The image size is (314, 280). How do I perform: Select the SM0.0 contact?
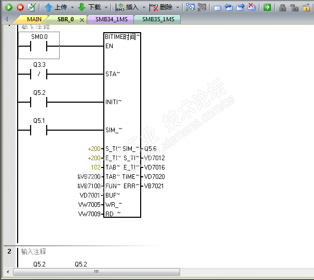tap(38, 45)
